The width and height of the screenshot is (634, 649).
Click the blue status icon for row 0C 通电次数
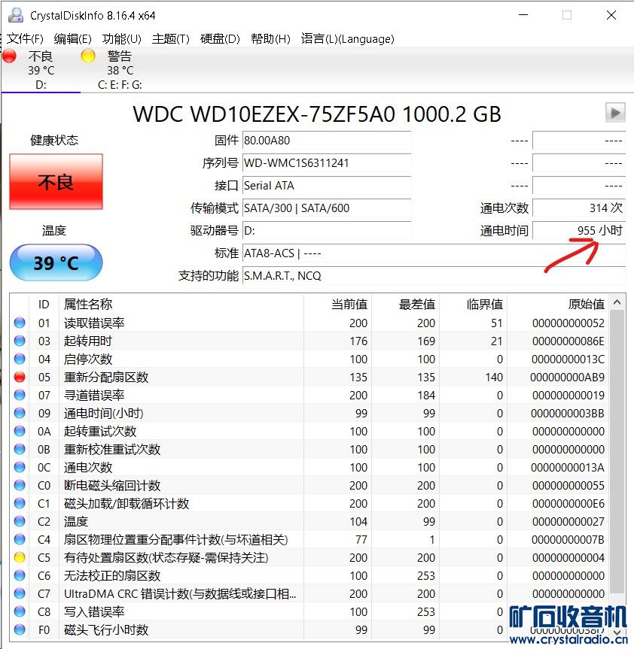click(x=20, y=467)
